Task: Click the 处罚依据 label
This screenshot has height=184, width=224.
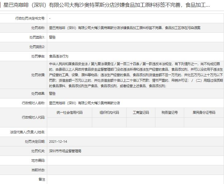Action: point(38,75)
